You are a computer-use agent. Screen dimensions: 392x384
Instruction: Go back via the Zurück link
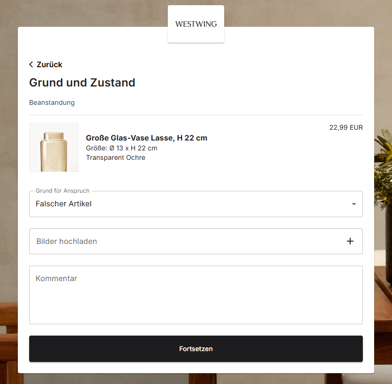point(46,64)
